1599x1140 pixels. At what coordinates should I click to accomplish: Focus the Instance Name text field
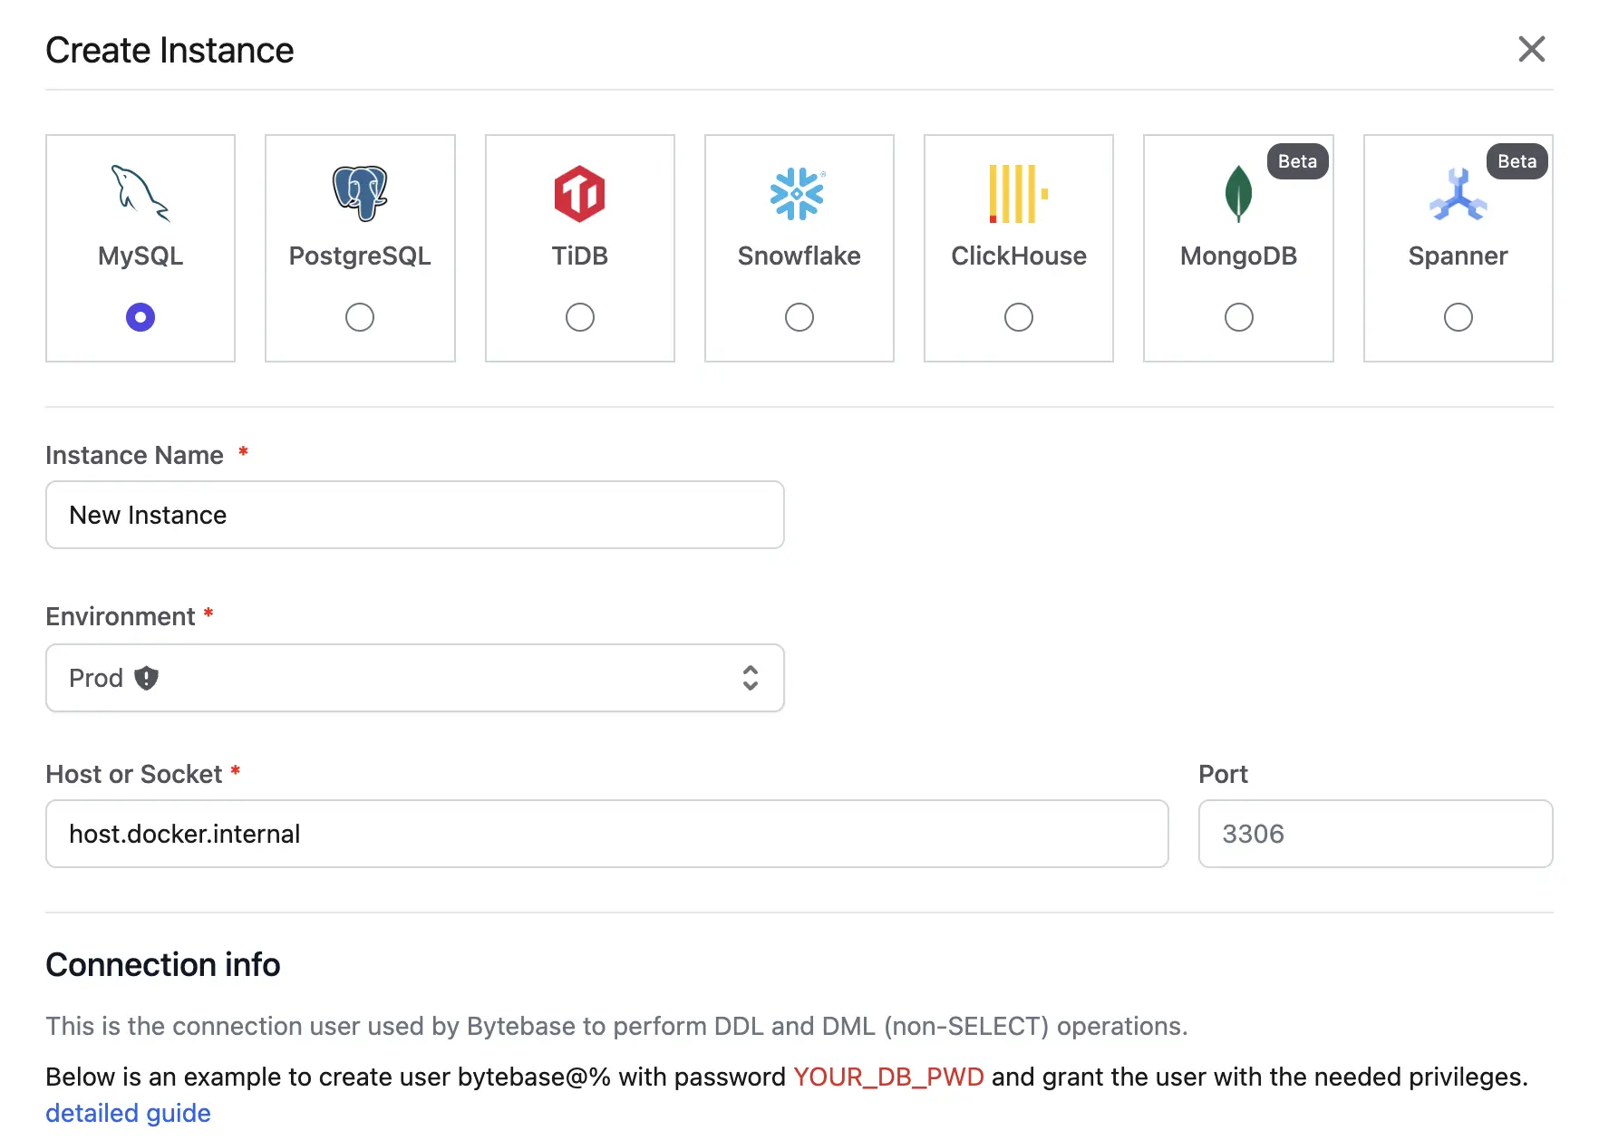(414, 515)
